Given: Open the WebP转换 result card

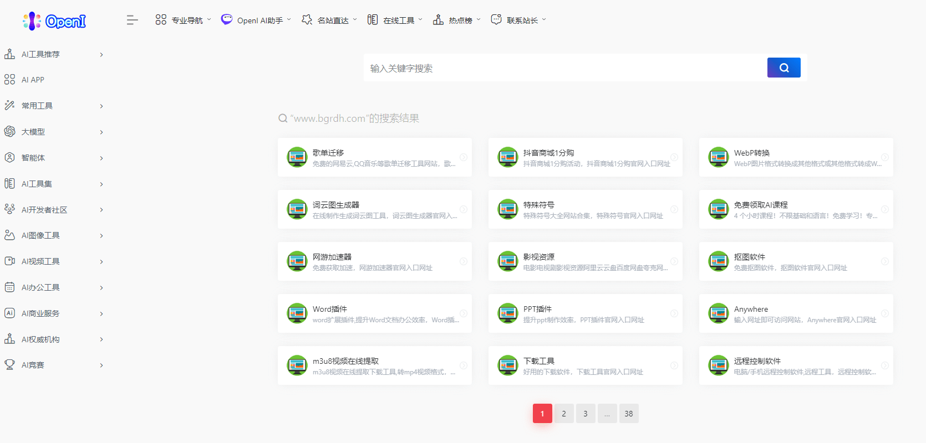Looking at the screenshot, I should (x=796, y=157).
